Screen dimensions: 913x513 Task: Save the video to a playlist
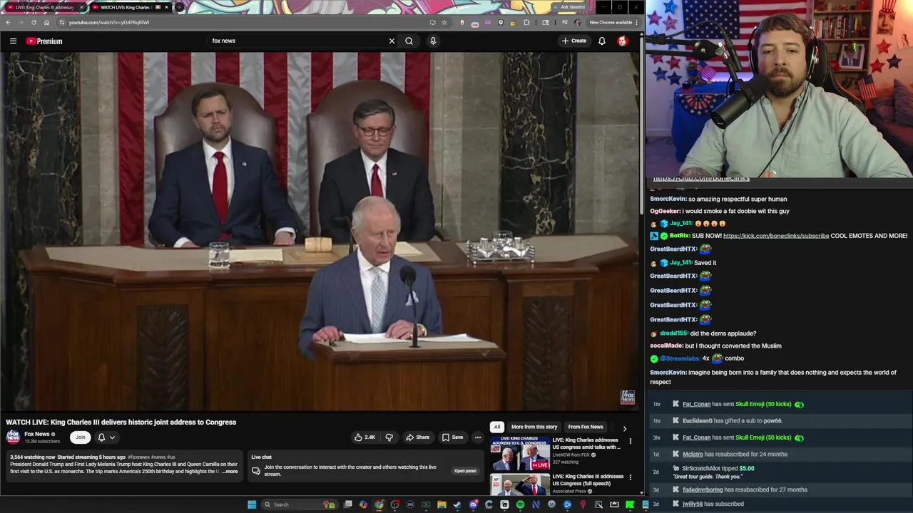click(452, 437)
